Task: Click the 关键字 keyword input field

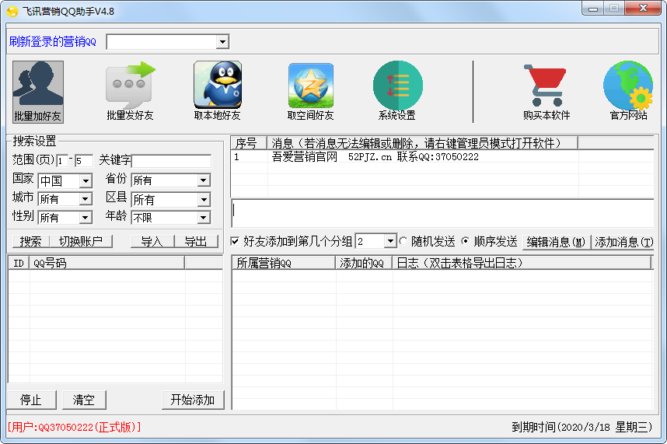Action: pos(171,161)
